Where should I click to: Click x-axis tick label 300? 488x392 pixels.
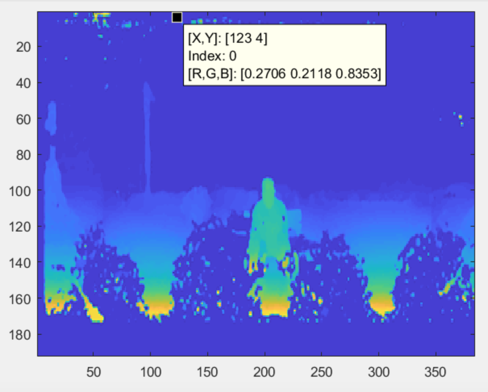pyautogui.click(x=379, y=371)
